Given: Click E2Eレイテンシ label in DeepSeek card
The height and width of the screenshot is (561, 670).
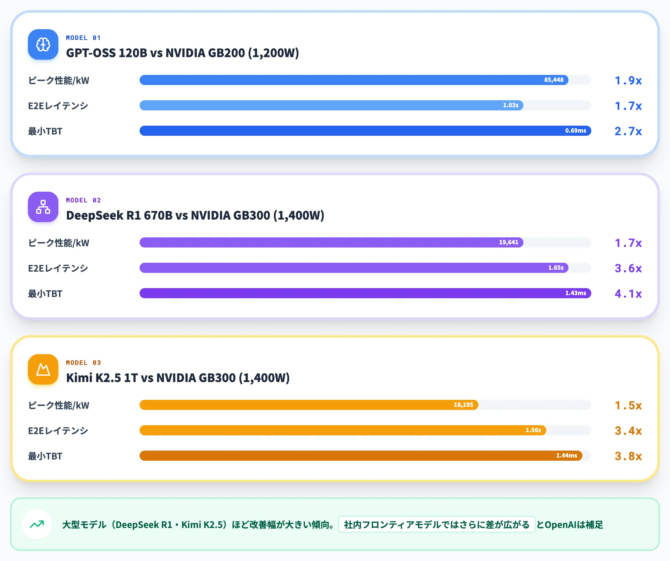Looking at the screenshot, I should pyautogui.click(x=58, y=268).
